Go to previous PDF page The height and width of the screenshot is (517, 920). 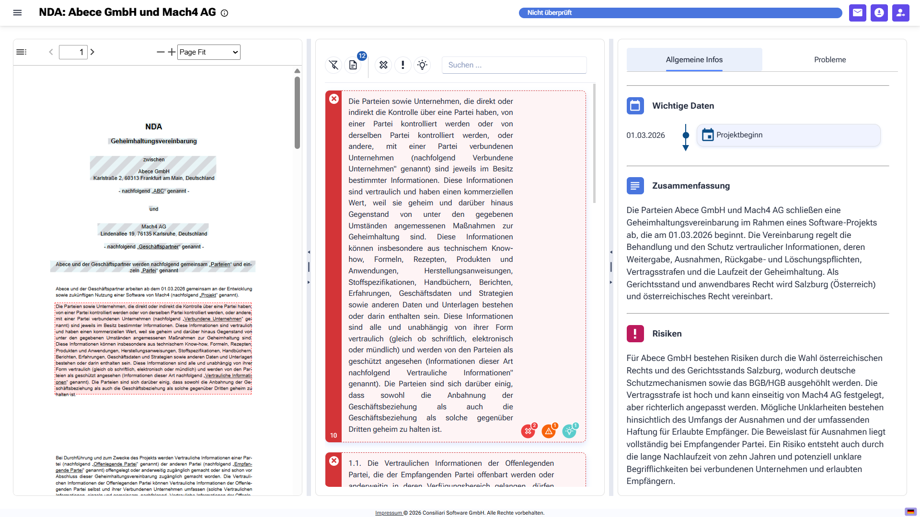point(51,52)
